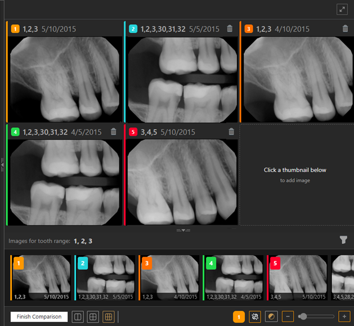This screenshot has width=354, height=326.
Task: Expand the left side panel handle
Action: pos(2,164)
